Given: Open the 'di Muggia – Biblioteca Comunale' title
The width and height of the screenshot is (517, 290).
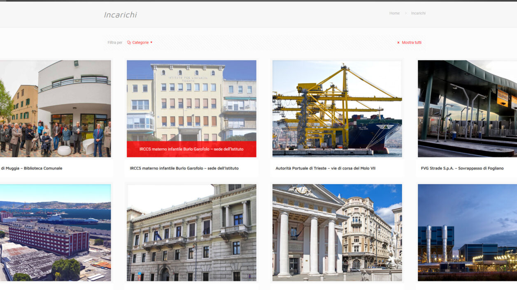Looking at the screenshot, I should click(32, 168).
